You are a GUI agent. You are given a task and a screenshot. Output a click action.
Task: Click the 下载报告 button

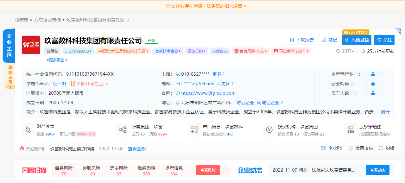[x=301, y=40]
